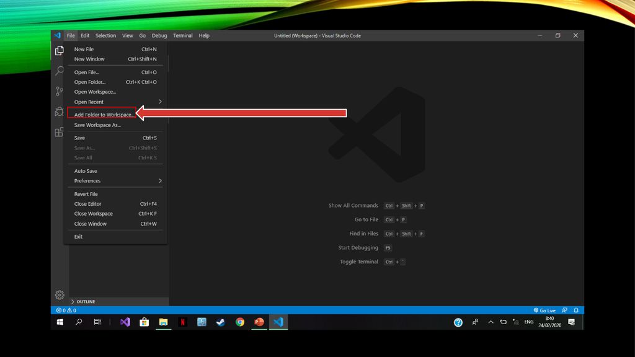Open the Debug view bug icon

60,112
